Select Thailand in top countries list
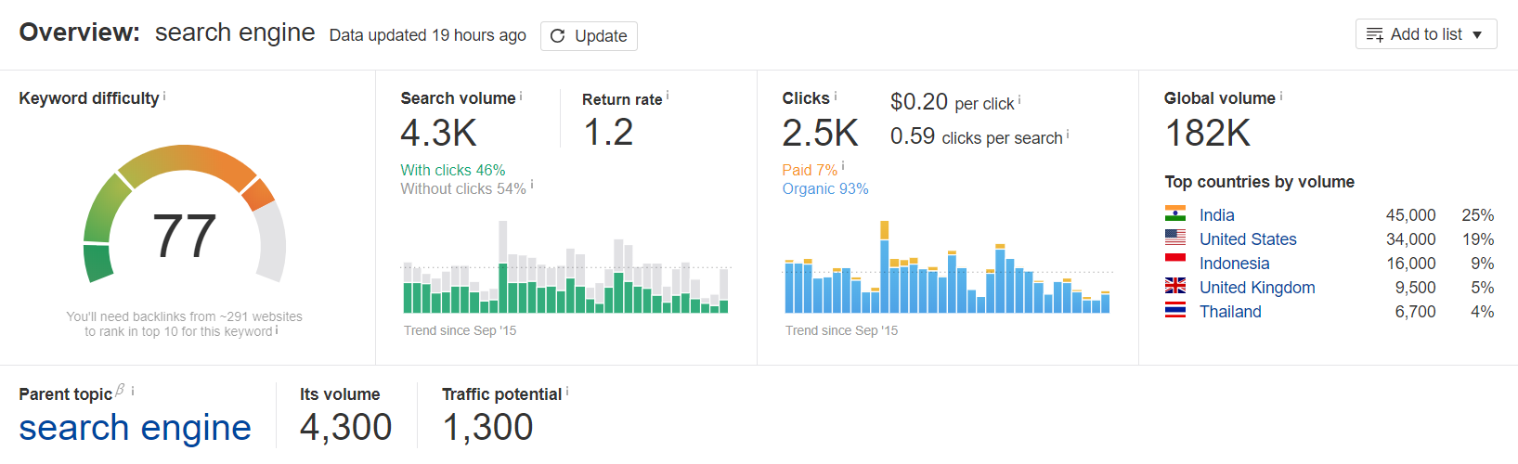The width and height of the screenshot is (1518, 464). 1229,312
